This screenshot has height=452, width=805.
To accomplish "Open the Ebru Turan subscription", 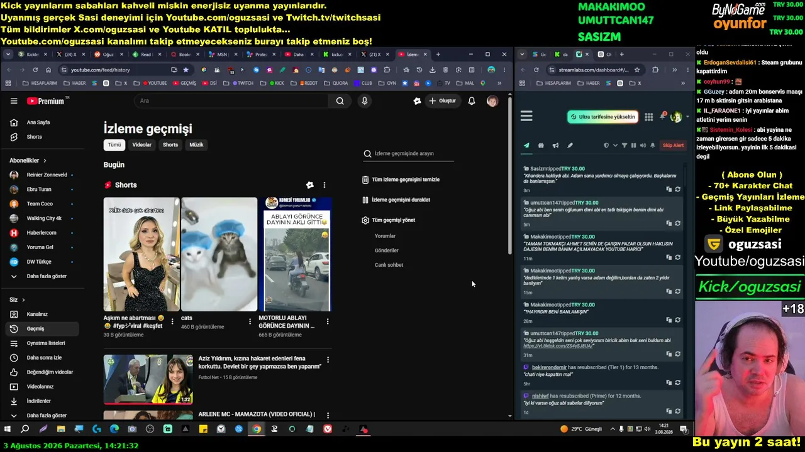I will [x=43, y=190].
